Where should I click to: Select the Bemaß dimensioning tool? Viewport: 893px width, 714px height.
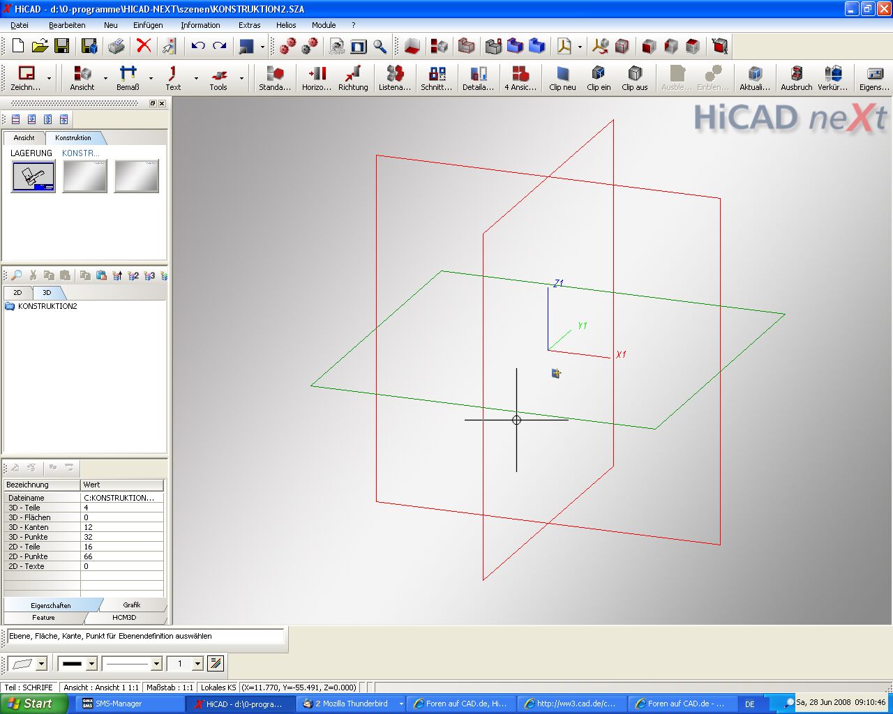coord(128,78)
